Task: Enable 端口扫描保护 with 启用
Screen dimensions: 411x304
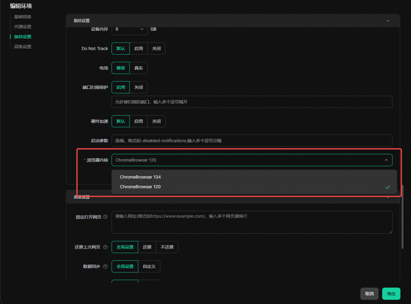Action: click(x=120, y=87)
